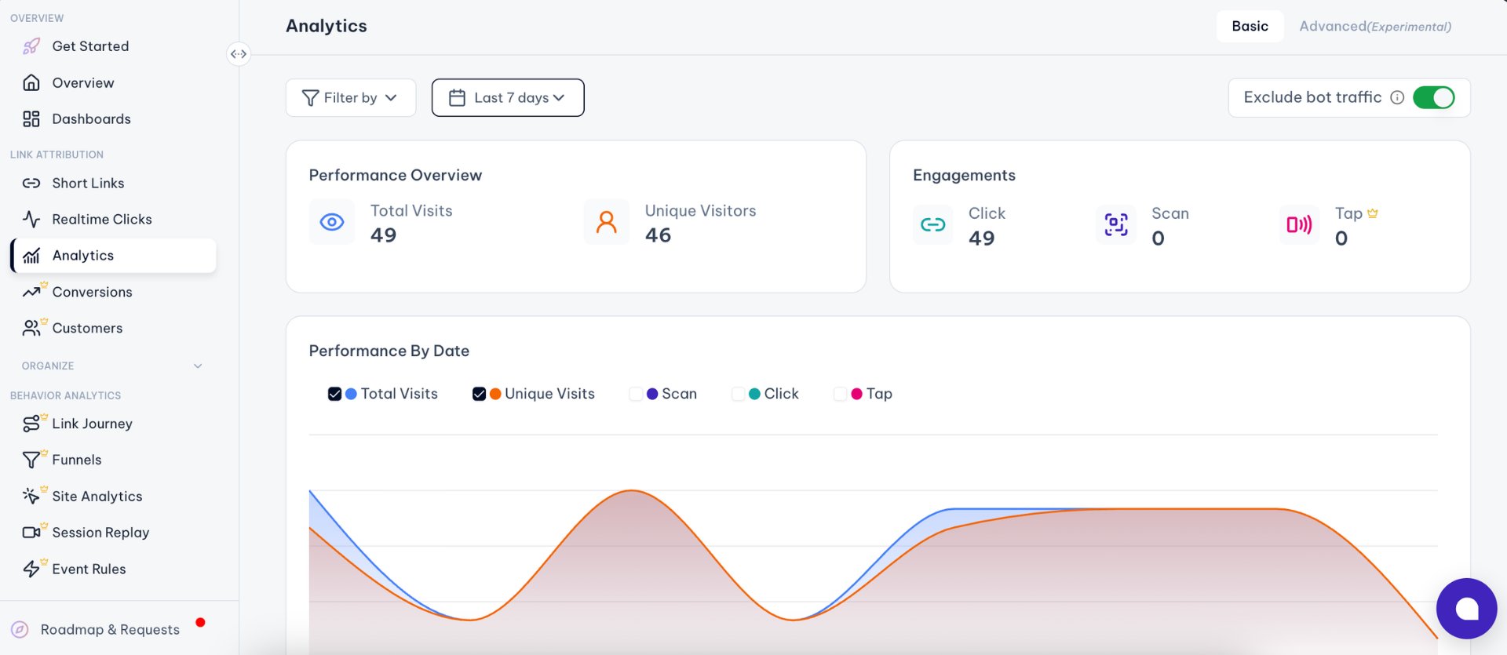Open the Filter by dropdown
The width and height of the screenshot is (1507, 655).
(351, 98)
